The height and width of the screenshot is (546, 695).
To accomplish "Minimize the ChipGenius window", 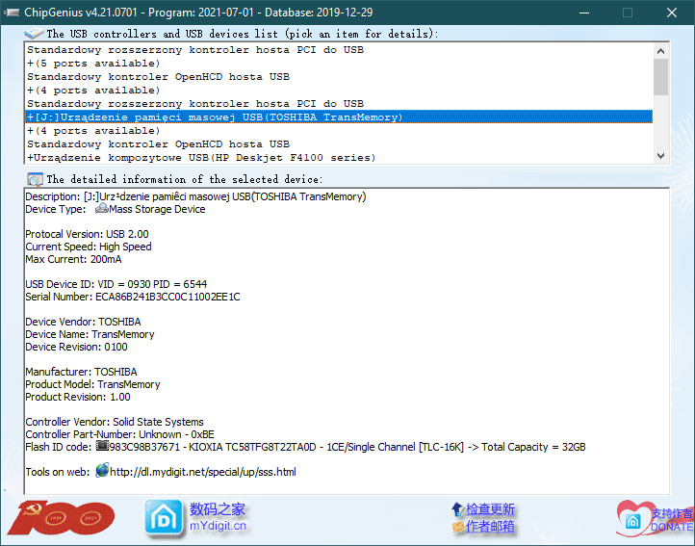I will pos(584,13).
